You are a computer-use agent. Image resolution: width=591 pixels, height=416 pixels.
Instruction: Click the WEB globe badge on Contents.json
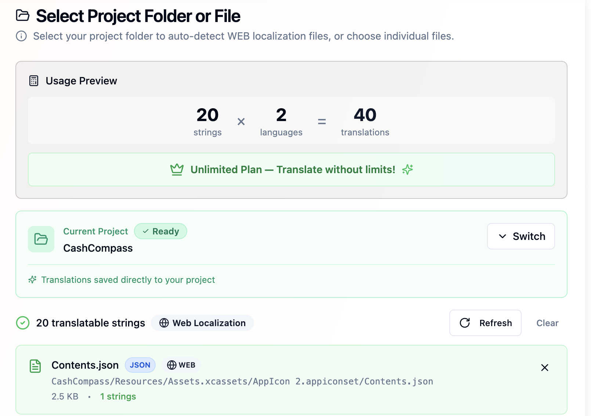click(181, 365)
